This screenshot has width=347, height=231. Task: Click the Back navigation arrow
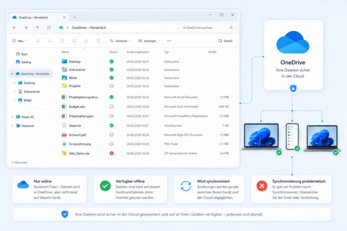14,28
